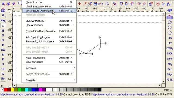Insert t-Bu radical group
The height and width of the screenshot is (98, 174).
tap(170, 38)
